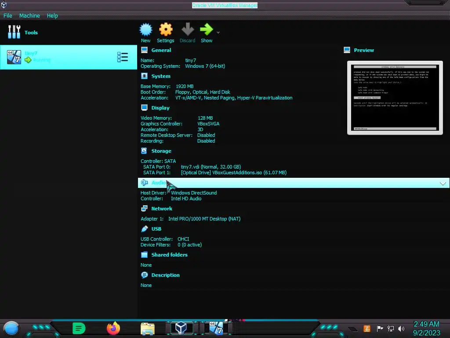Switch to tiny7 VM window taskbar icon
The image size is (450, 338).
click(216, 328)
